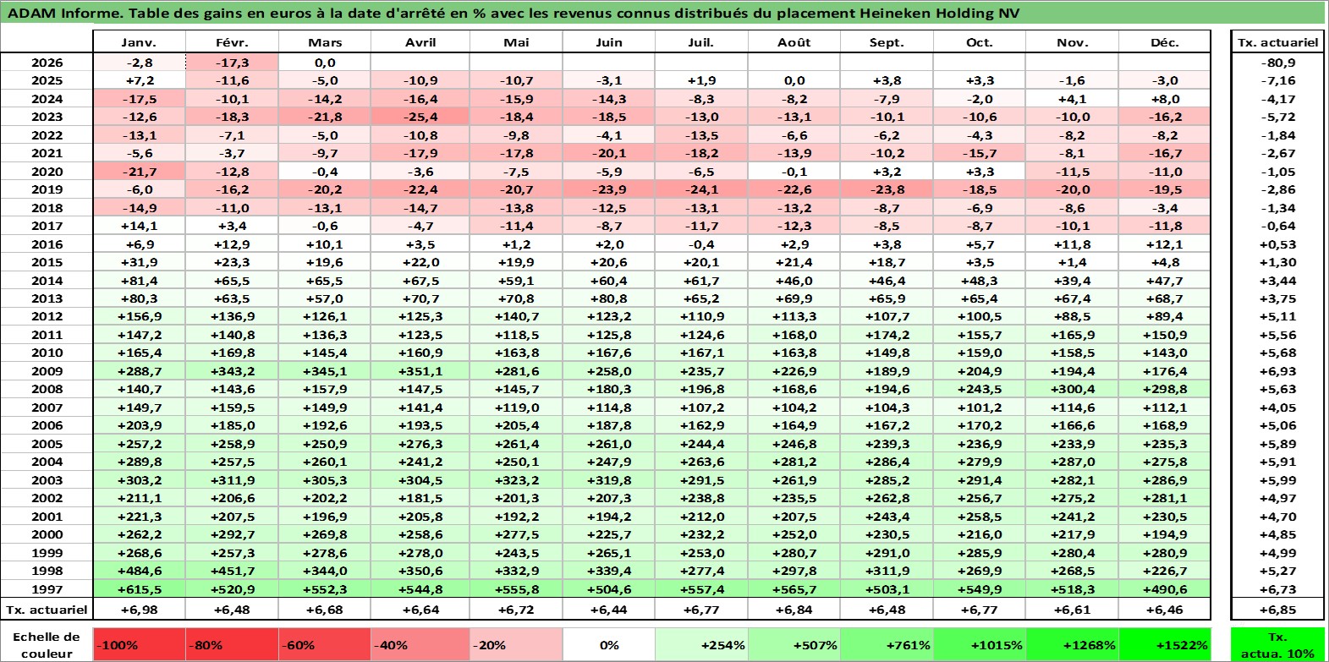Image resolution: width=1329 pixels, height=662 pixels.
Task: Select the +14,1 cell in Janv. 2017
Action: [x=139, y=226]
